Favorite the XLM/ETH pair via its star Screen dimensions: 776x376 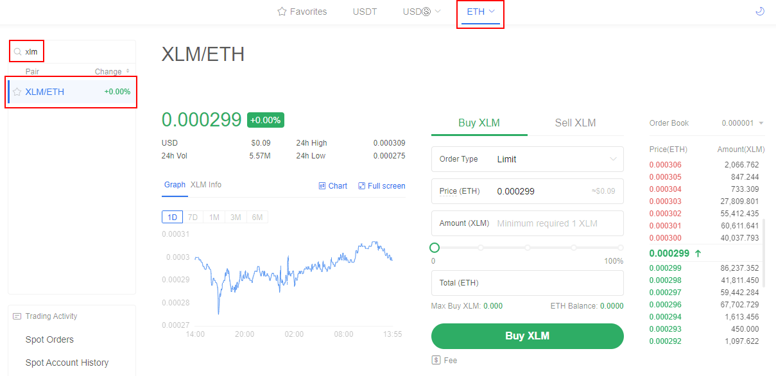(15, 92)
